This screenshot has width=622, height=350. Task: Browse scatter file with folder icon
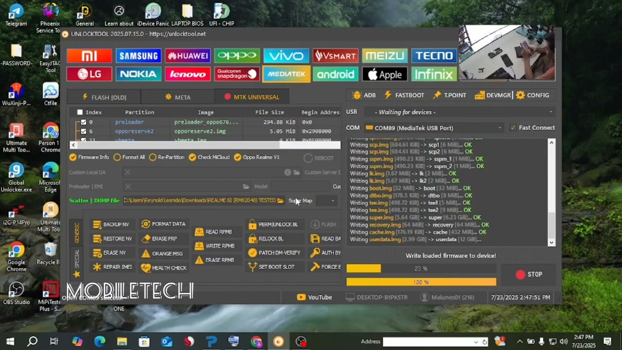(280, 200)
